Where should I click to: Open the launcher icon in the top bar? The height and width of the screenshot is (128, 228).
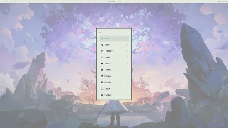(x=2, y=1)
